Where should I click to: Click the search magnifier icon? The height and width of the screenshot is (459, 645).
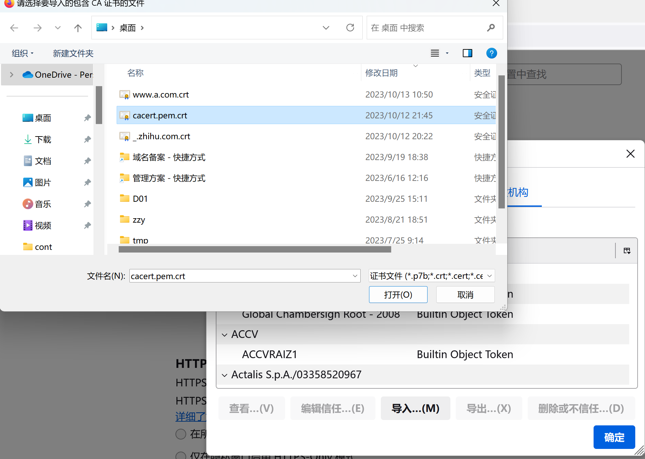pos(491,28)
